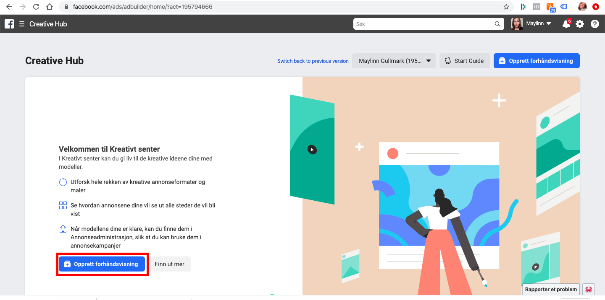The width and height of the screenshot is (605, 300).
Task: View site info via the padlock icon
Action: tap(66, 7)
